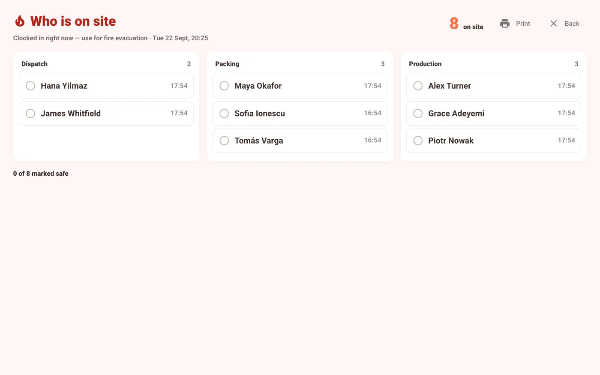Click the '8 on site' counter
This screenshot has width=600, height=375.
(x=466, y=24)
